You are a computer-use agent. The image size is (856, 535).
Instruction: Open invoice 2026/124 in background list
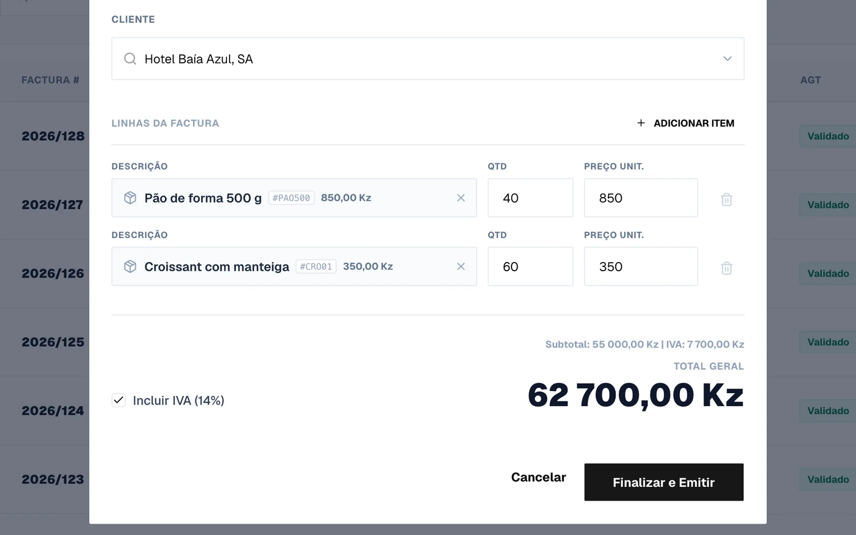pyautogui.click(x=53, y=410)
